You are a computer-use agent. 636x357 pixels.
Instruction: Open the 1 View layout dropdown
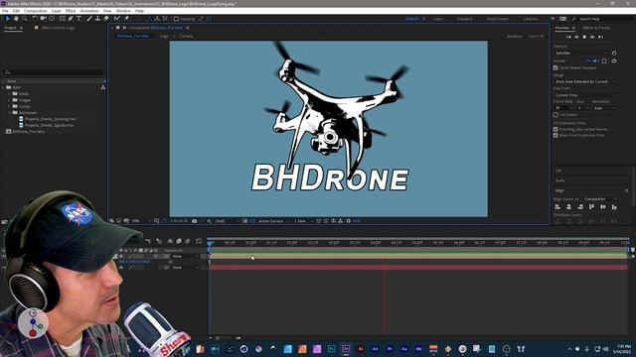(x=302, y=221)
